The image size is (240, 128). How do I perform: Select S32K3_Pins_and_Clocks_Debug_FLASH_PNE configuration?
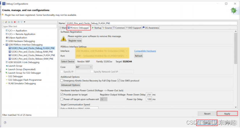coord(33,48)
